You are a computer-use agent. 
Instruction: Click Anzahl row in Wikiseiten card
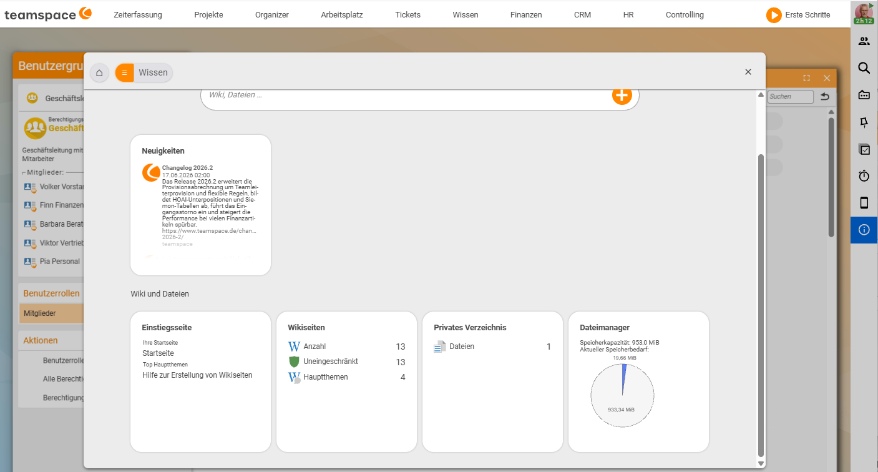click(x=346, y=347)
